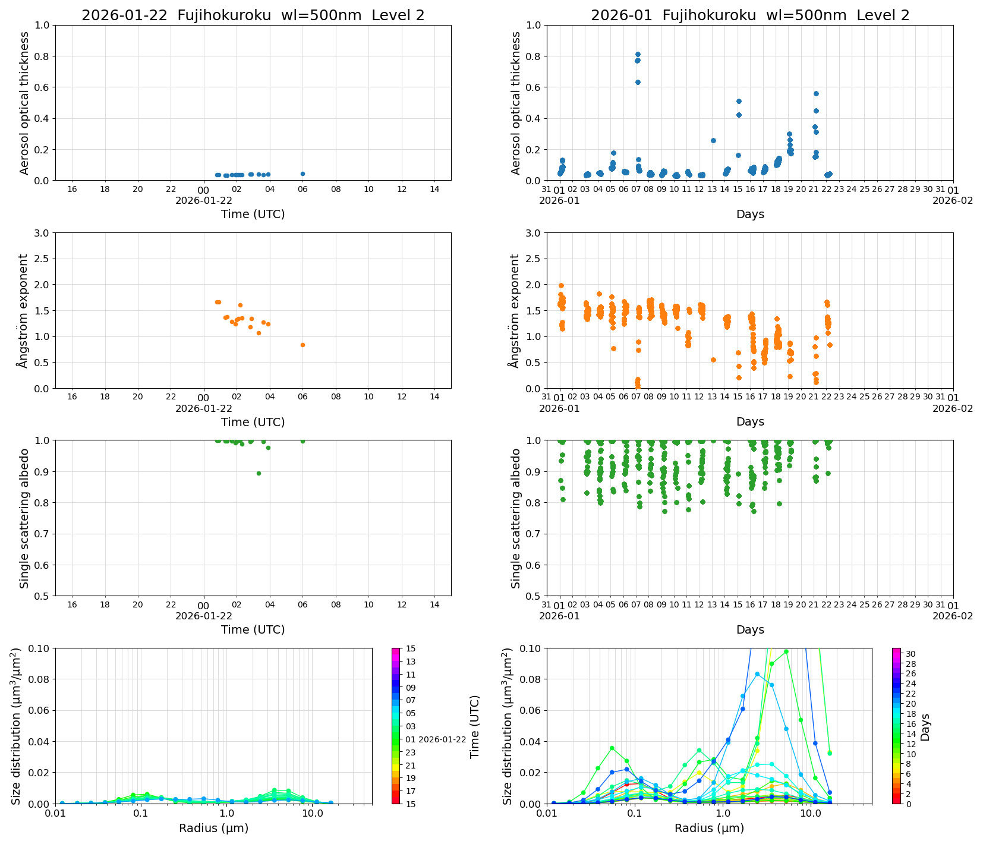Click Radius (µm) label under daily size distribution
This screenshot has width=983, height=844.
(213, 828)
